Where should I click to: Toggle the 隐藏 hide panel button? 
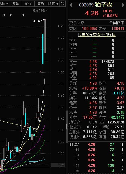coord(53,4)
